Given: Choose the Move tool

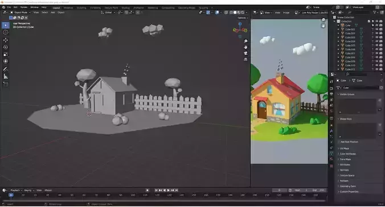Looking at the screenshot, I should (x=5, y=40).
